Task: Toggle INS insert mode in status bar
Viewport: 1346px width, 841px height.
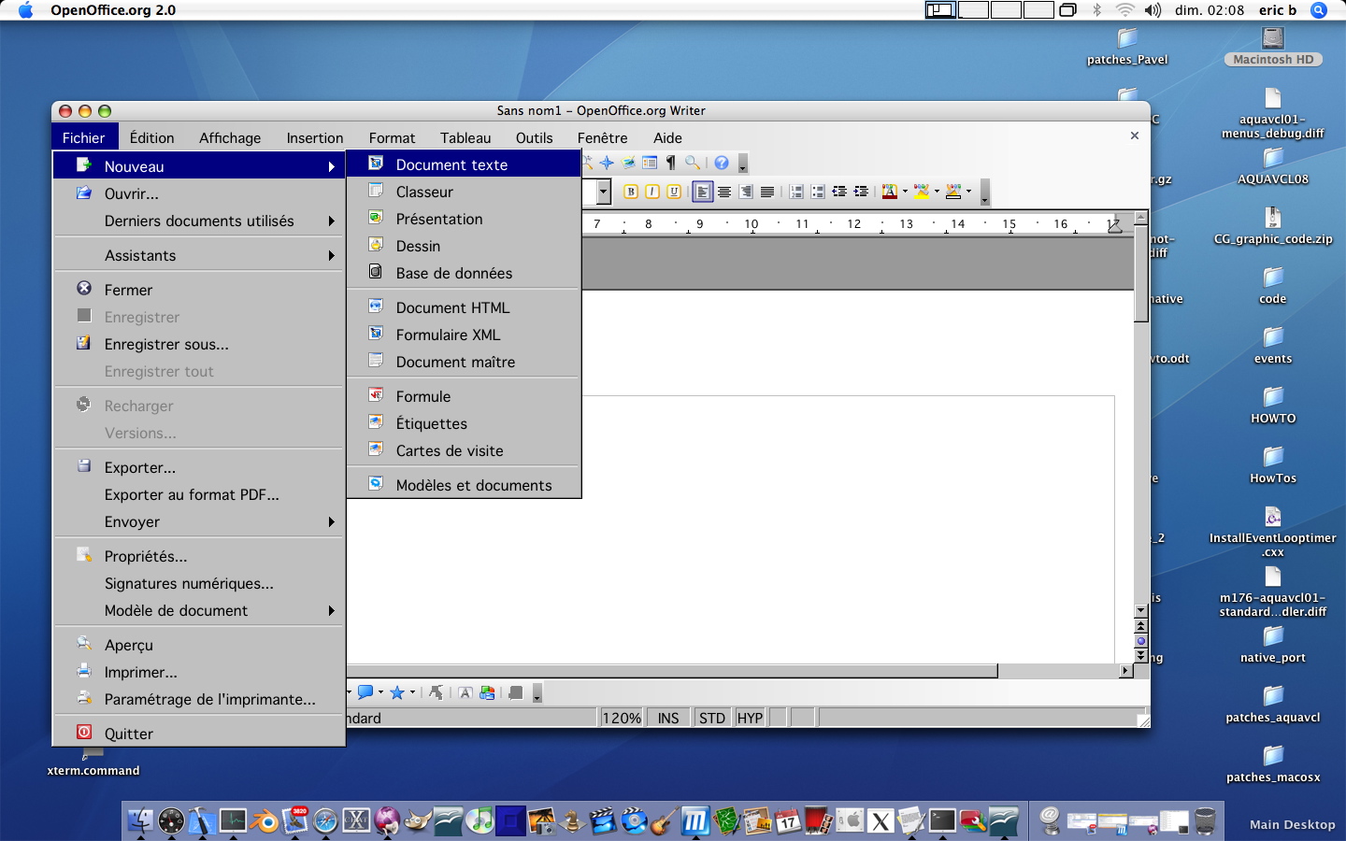Action: click(x=668, y=718)
